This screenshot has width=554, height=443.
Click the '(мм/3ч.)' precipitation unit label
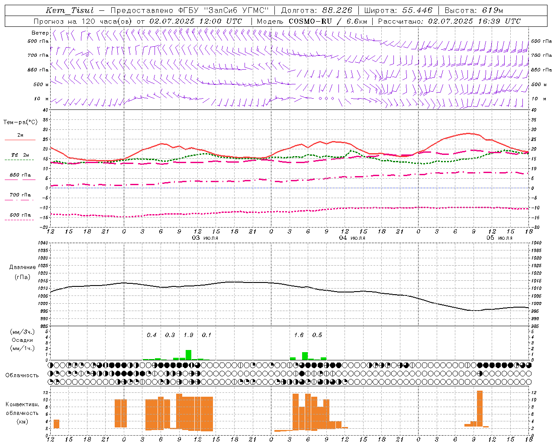click(22, 332)
